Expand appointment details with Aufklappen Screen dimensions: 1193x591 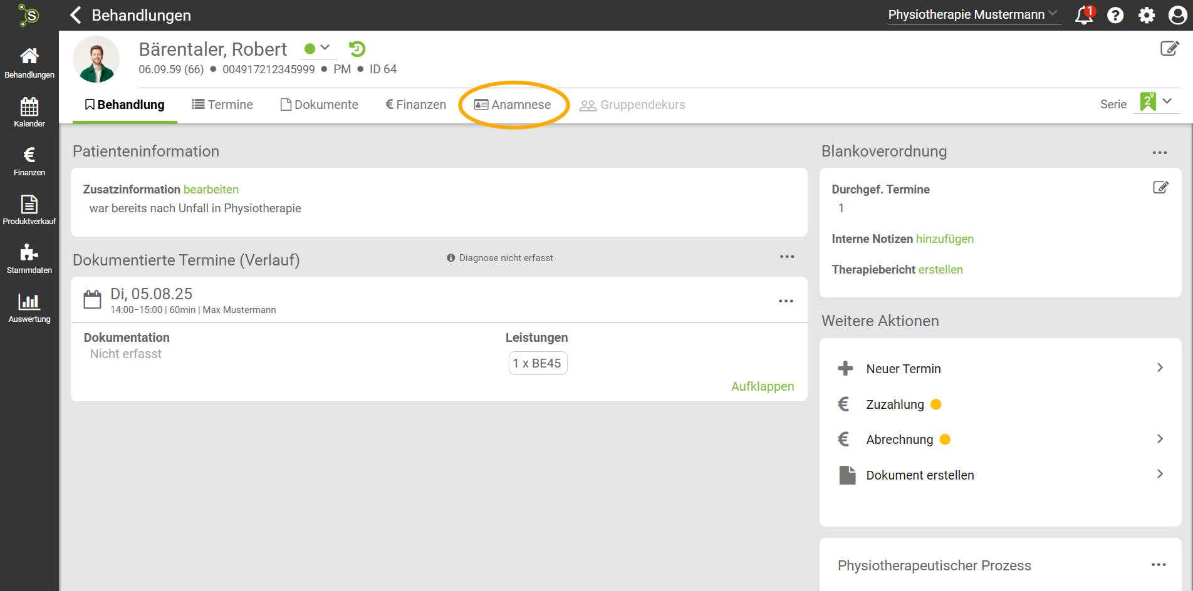762,386
